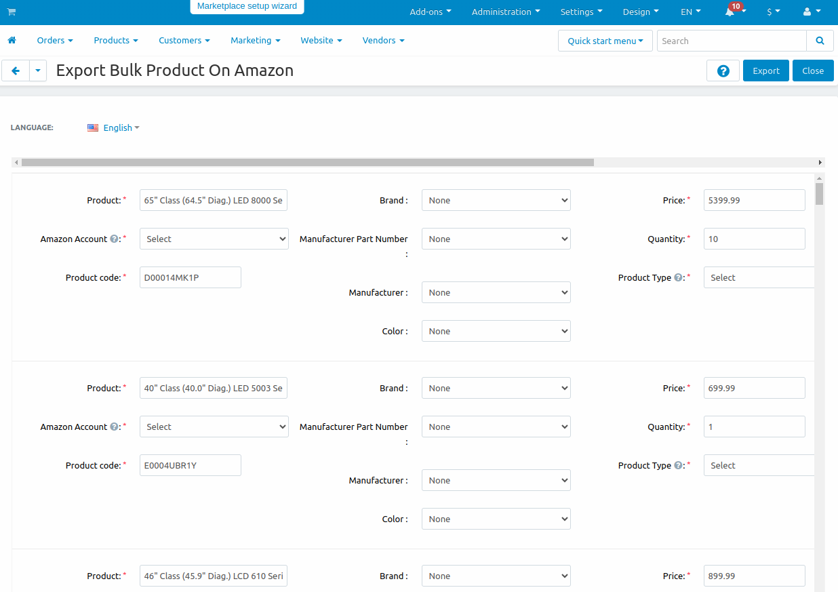The width and height of the screenshot is (838, 592).
Task: Open the Orders menu
Action: 55,41
